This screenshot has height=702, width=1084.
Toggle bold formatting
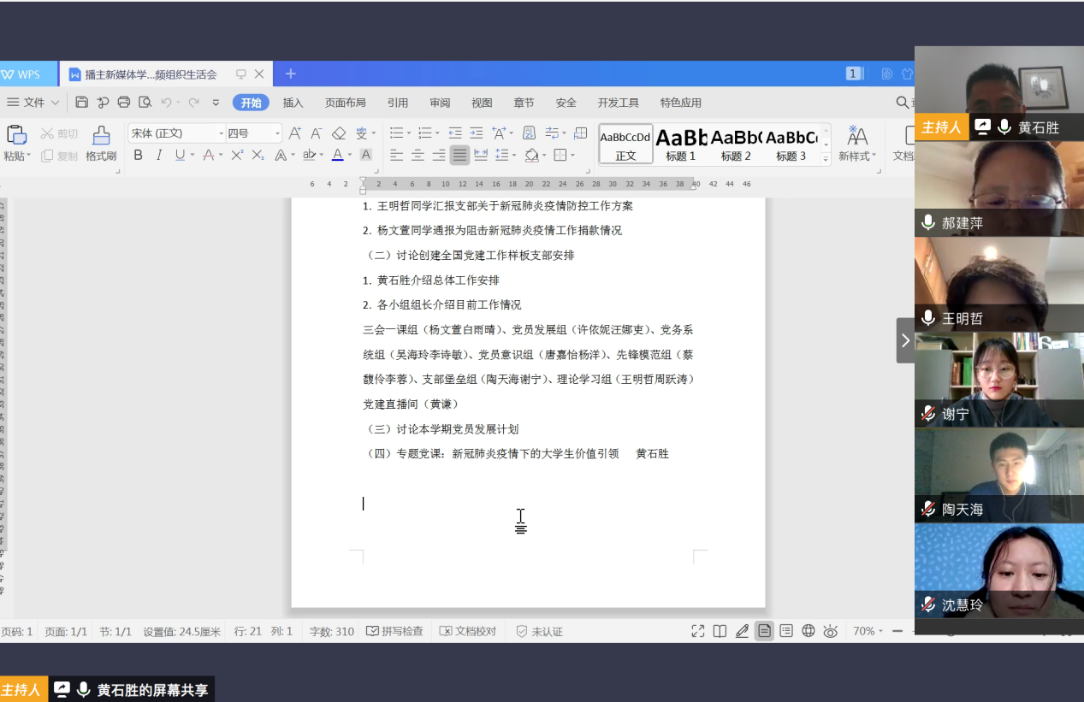[138, 155]
